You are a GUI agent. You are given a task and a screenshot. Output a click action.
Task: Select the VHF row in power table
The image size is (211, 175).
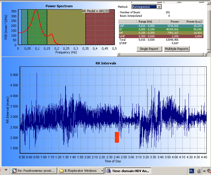click(x=161, y=36)
